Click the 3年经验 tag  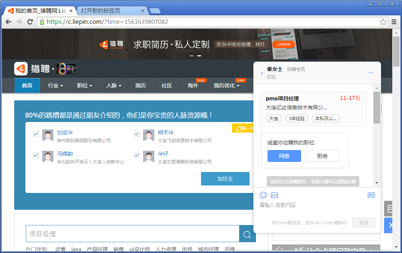pyautogui.click(x=297, y=119)
